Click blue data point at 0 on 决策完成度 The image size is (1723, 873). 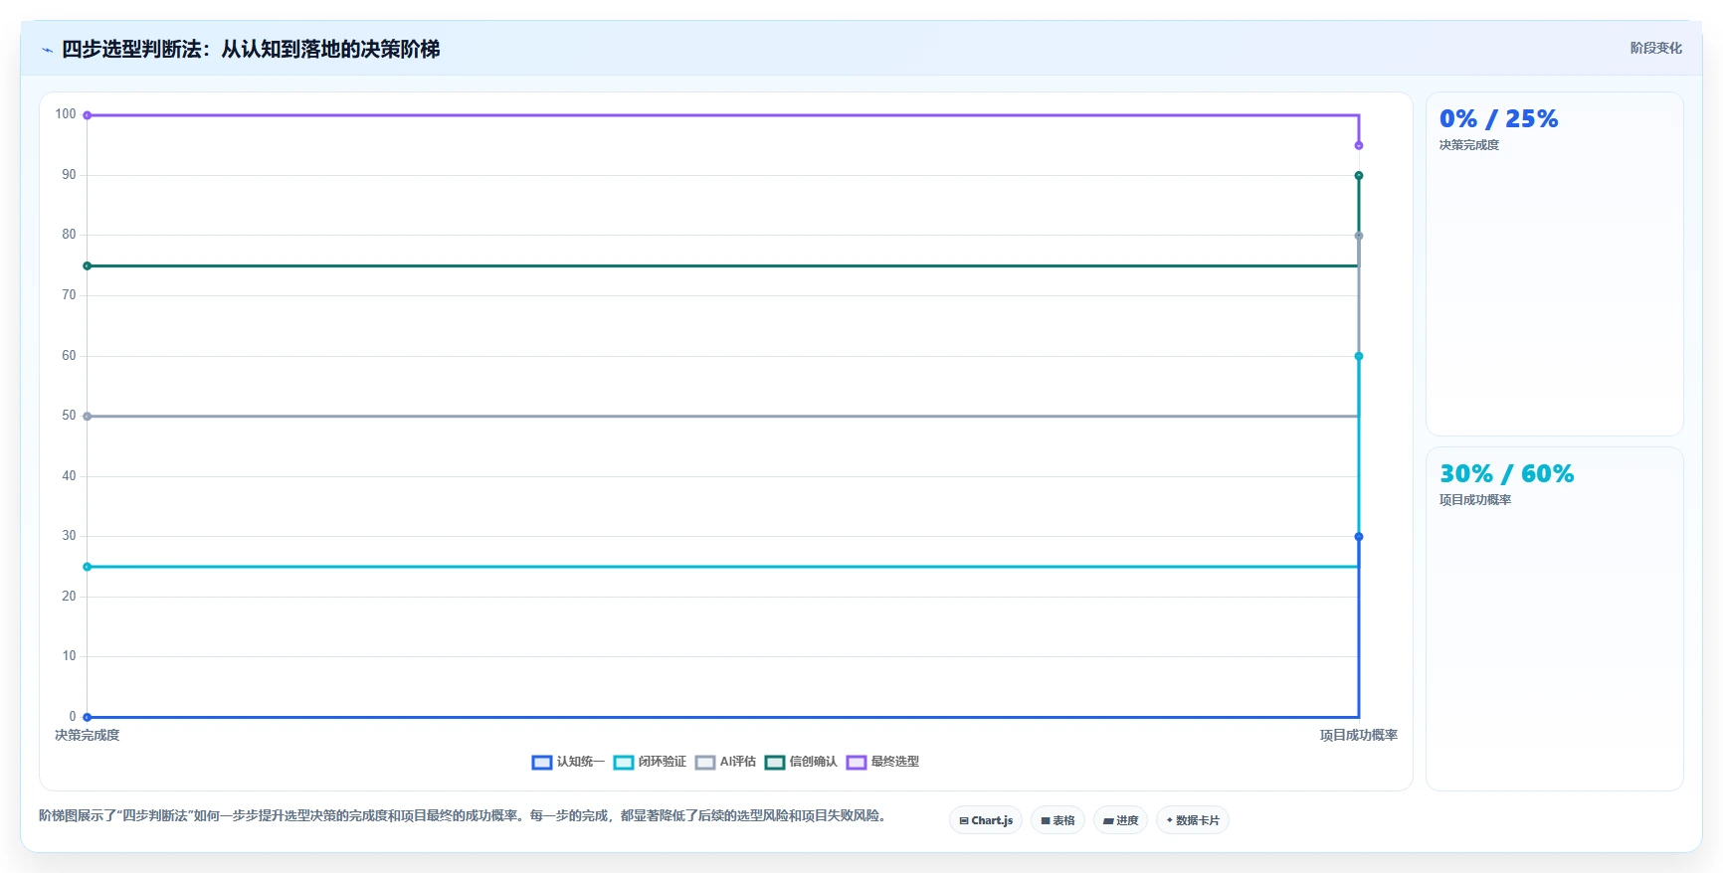pos(88,717)
